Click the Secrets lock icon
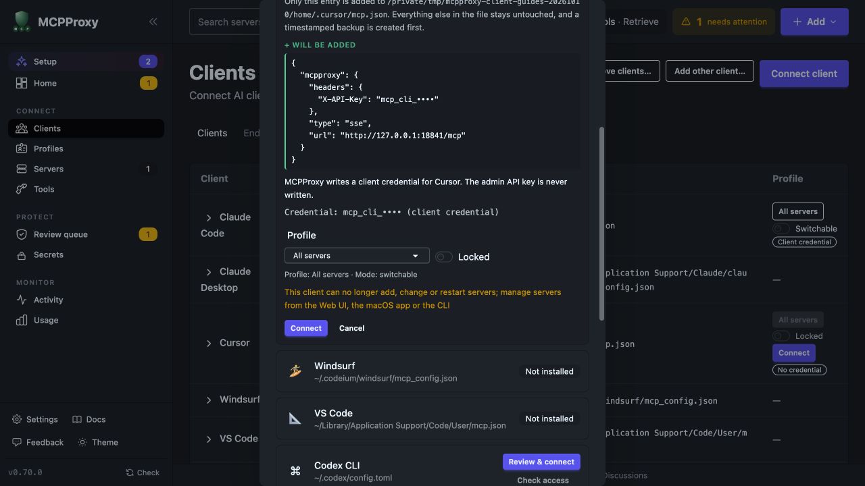The width and height of the screenshot is (865, 486). point(22,254)
